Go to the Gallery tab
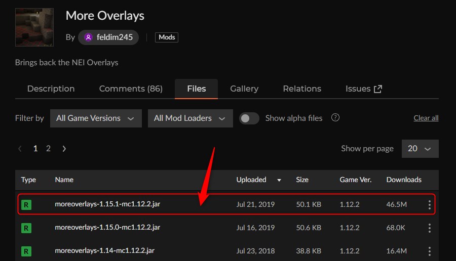The width and height of the screenshot is (456, 261). 244,89
